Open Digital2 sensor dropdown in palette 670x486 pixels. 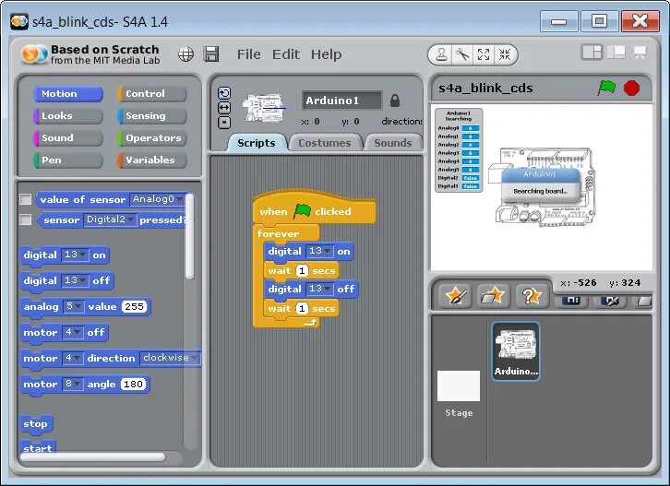point(110,219)
